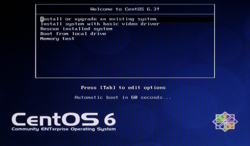This screenshot has width=250, height=146.
Task: Click the 'Automatic boot in 60 seconds...' countdown
Action: [123, 97]
